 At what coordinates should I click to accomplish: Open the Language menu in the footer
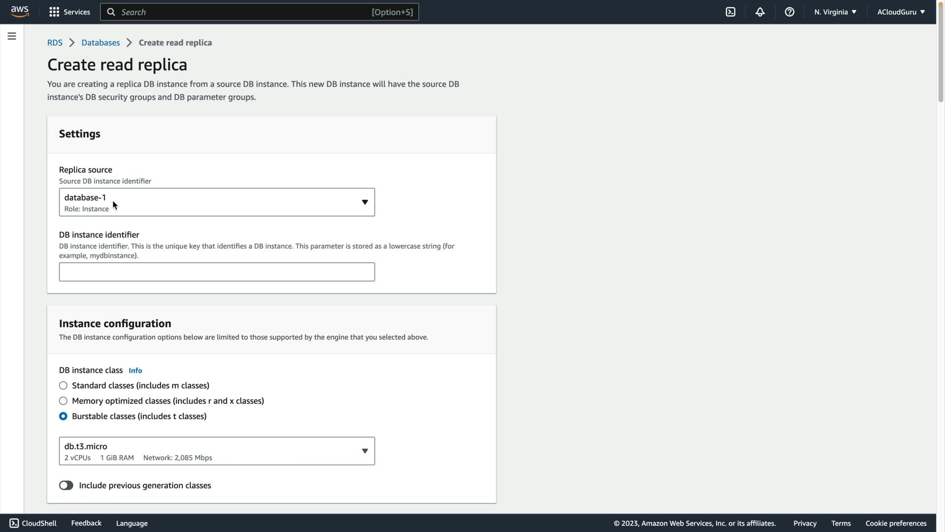point(132,523)
